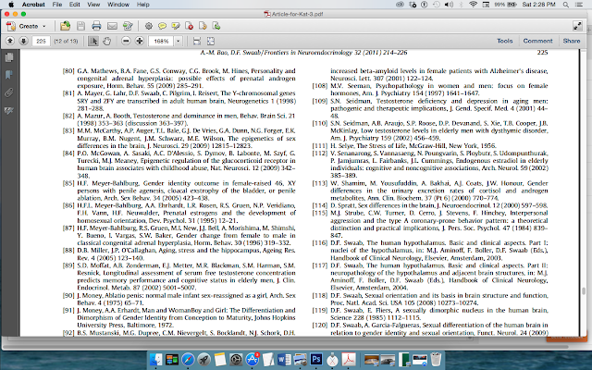Click the Time Machine menu bar icon
Image resolution: width=592 pixels, height=370 pixels.
point(436,5)
